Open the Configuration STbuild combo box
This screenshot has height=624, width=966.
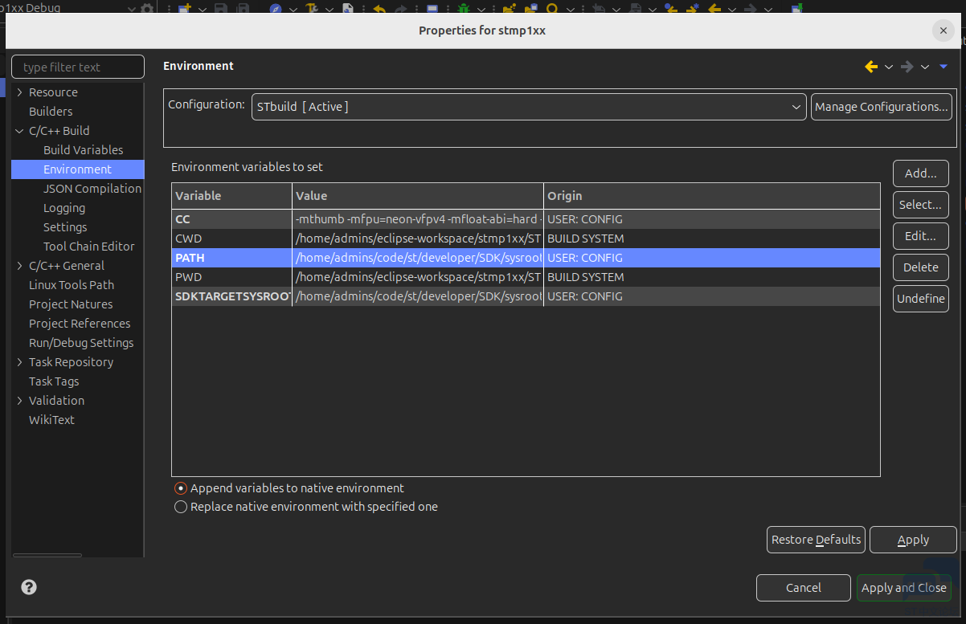pyautogui.click(x=528, y=107)
